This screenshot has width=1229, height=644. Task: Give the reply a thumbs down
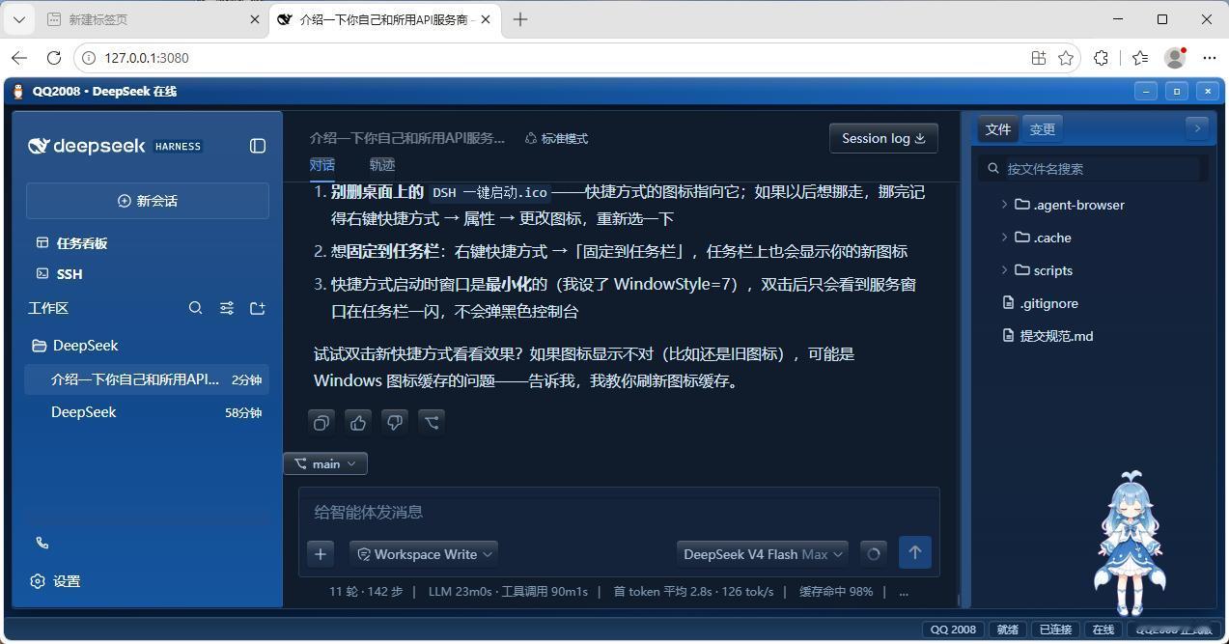click(395, 422)
